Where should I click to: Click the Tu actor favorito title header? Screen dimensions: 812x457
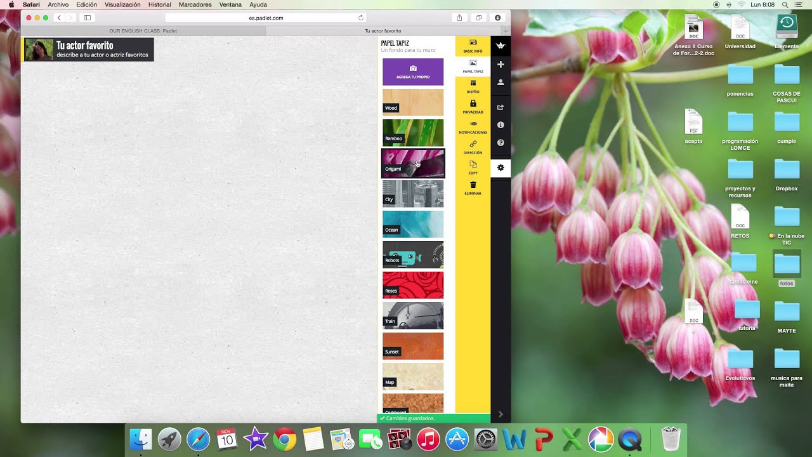[x=84, y=46]
